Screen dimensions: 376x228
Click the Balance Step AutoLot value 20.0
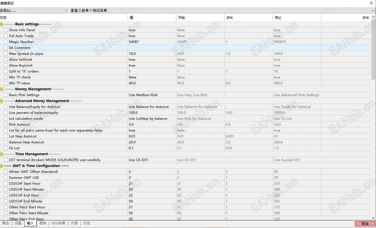coord(132,142)
